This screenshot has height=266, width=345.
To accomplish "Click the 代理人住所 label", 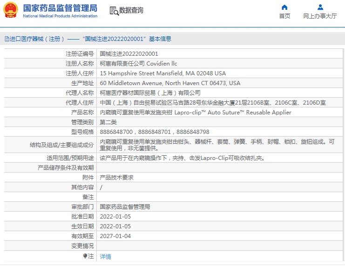I will (x=80, y=103).
